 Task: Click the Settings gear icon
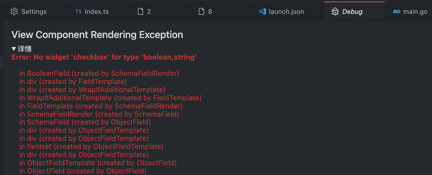tap(14, 11)
